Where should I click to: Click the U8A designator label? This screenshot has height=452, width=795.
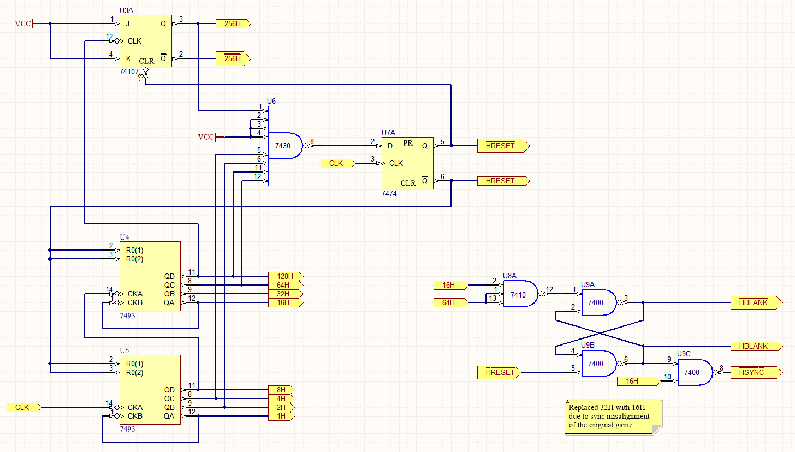pos(509,276)
